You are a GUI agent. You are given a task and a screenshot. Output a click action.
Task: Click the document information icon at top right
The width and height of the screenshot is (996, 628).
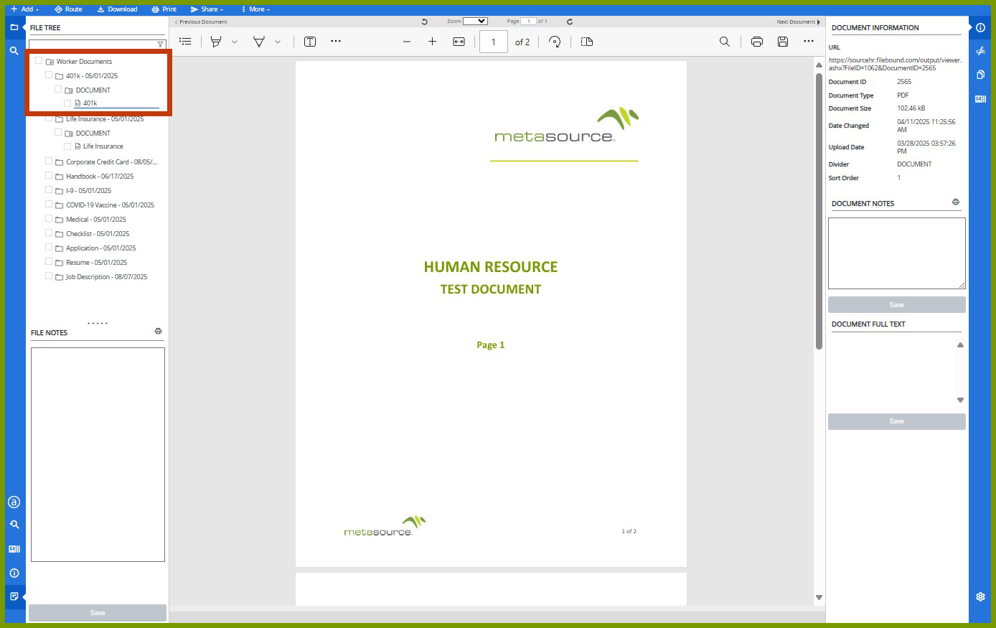980,27
